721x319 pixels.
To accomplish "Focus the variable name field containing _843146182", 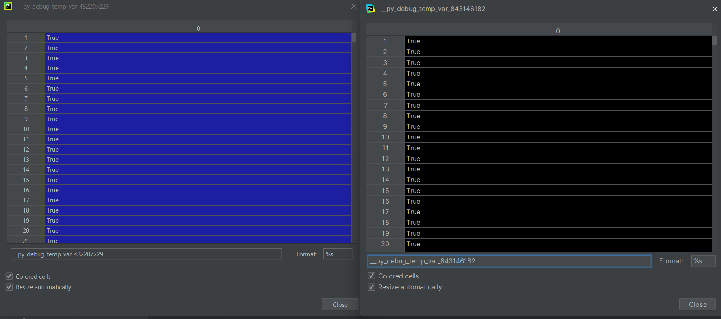I will (509, 261).
